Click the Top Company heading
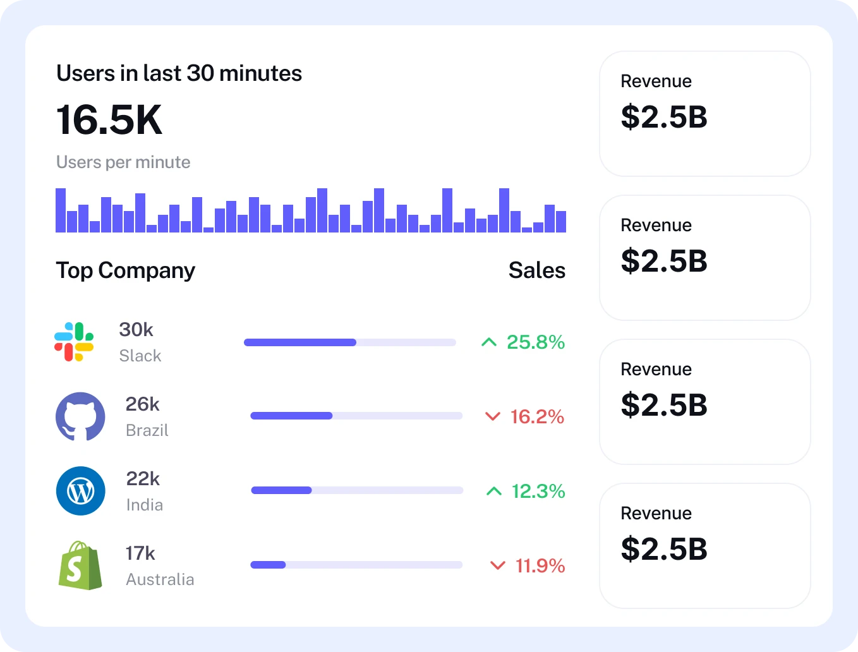This screenshot has height=652, width=858. tap(125, 270)
